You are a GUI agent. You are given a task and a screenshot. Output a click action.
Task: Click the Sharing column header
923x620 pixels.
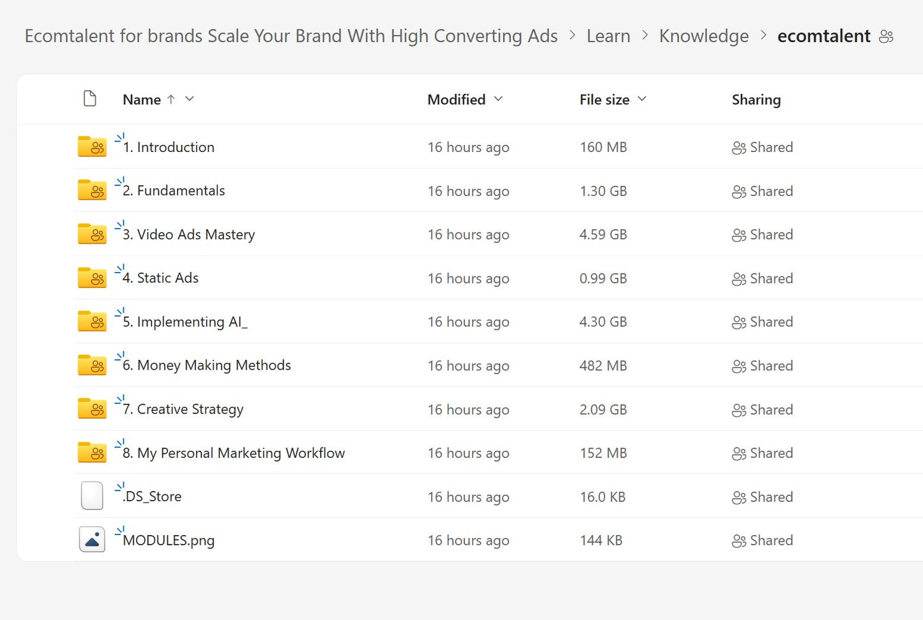[x=756, y=100]
